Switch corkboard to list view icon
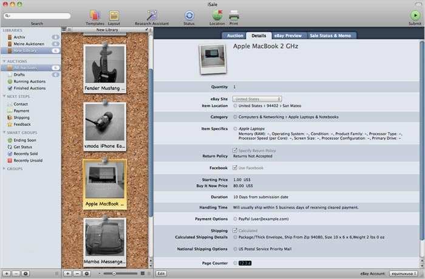The width and height of the screenshot is (425, 279). click(x=69, y=30)
